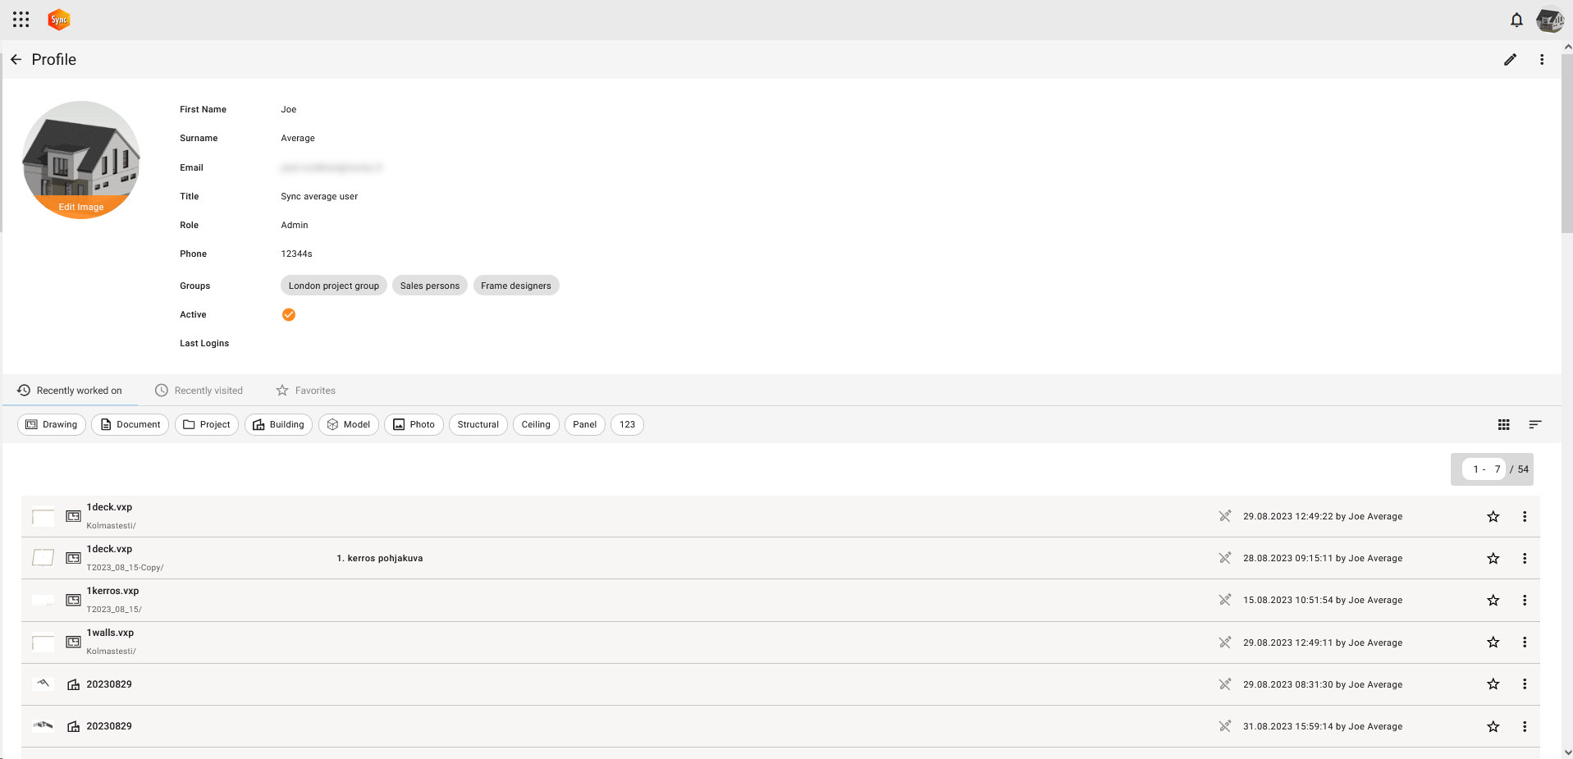
Task: Open the 1deck.vxp file in Kolmastesti
Action: 109,507
